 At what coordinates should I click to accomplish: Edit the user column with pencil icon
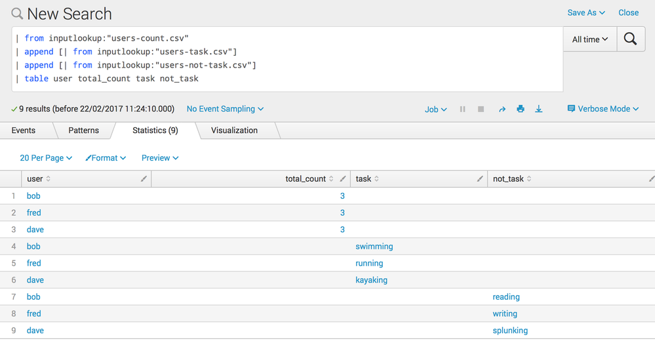coord(144,179)
